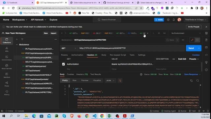Image resolution: width=211 pixels, height=119 pixels.
Task: Open the Send button dropdown arrow
Action: 199,48
